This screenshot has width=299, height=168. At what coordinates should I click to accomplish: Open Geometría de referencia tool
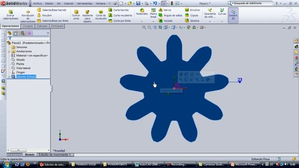click(x=210, y=13)
